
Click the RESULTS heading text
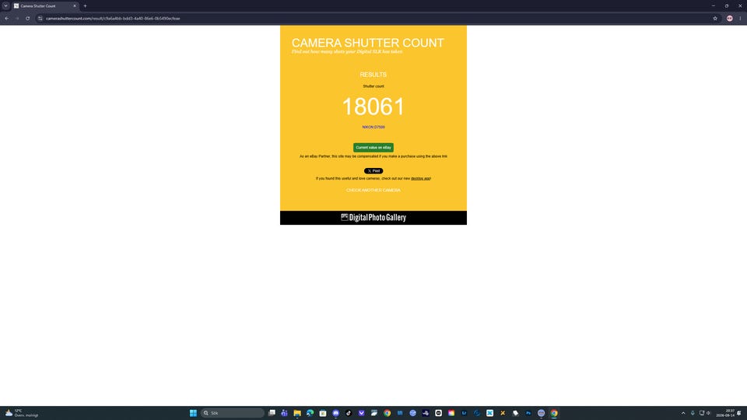[x=373, y=75]
